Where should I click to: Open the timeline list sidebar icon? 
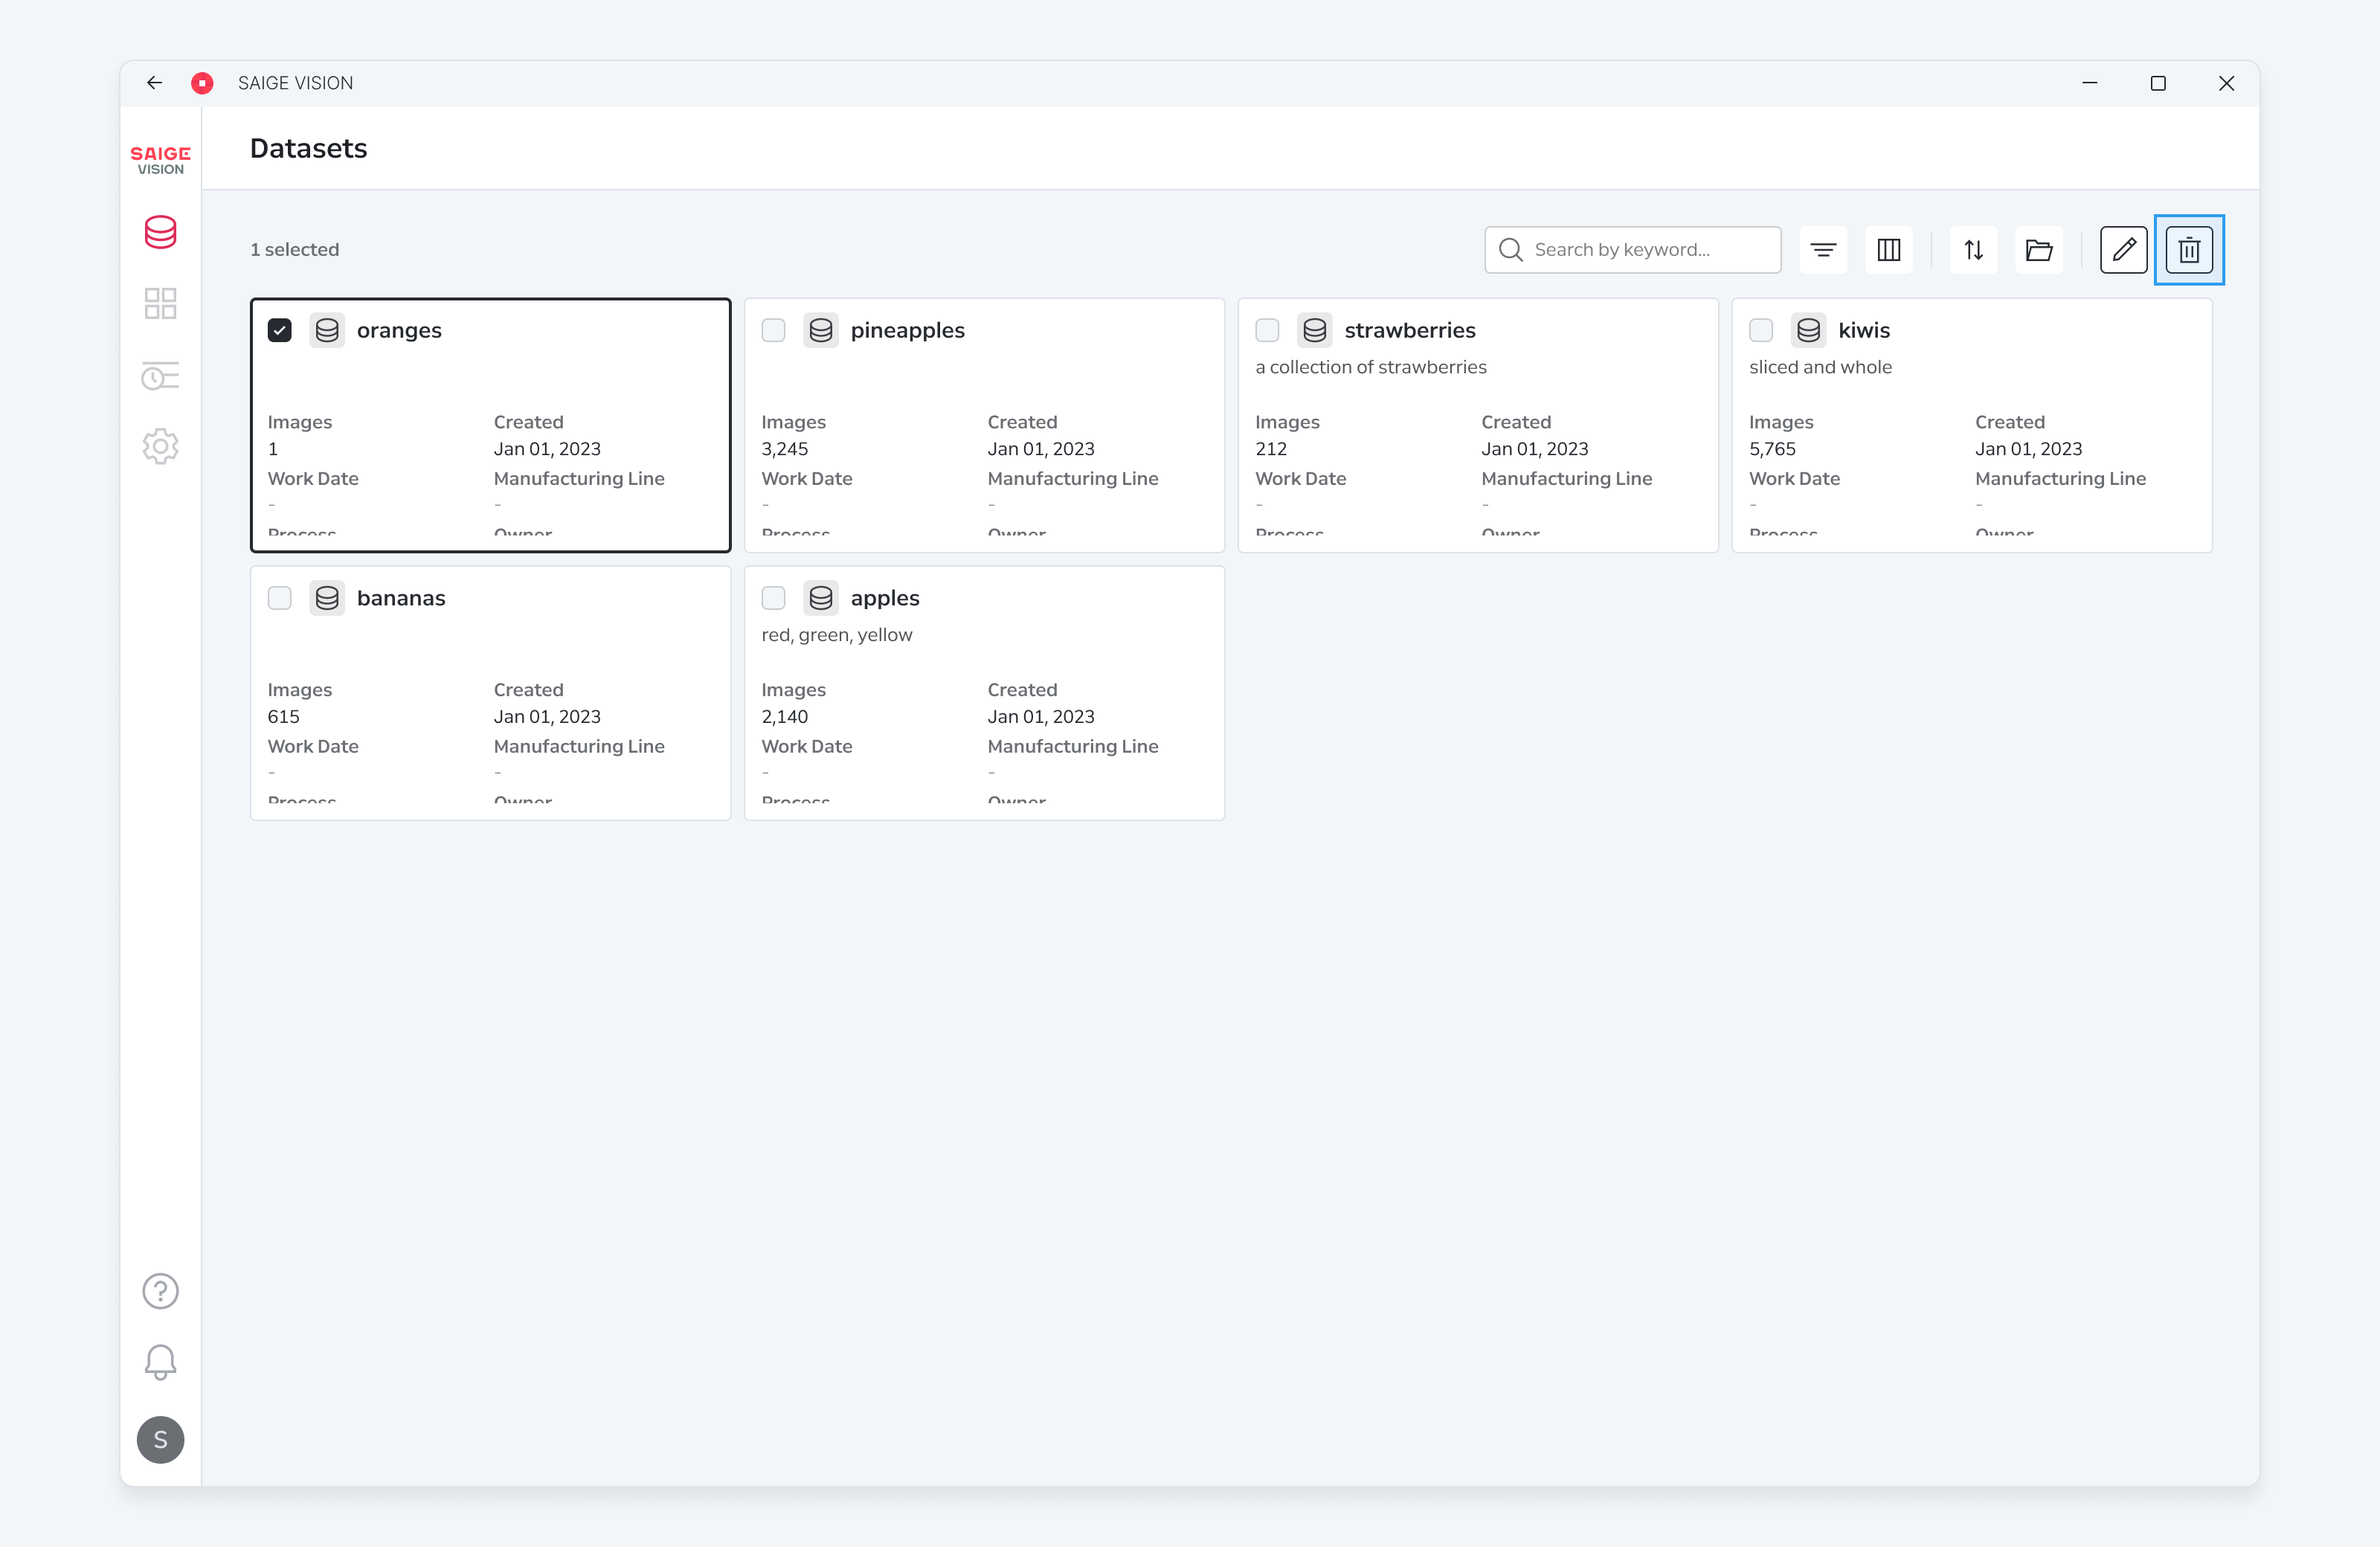(x=160, y=376)
